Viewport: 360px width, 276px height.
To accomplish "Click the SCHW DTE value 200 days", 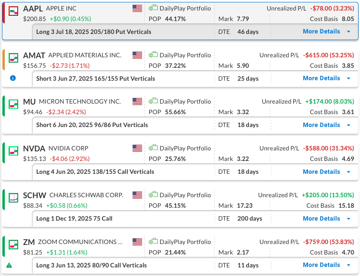I will click(x=250, y=219).
